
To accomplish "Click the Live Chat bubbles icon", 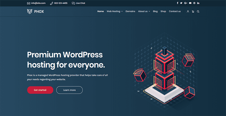I will (x=73, y=3).
